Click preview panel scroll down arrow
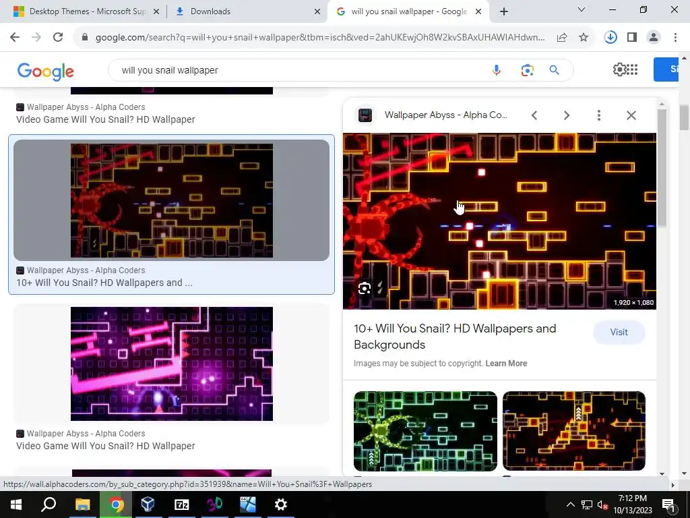The width and height of the screenshot is (690, 518). click(x=662, y=474)
